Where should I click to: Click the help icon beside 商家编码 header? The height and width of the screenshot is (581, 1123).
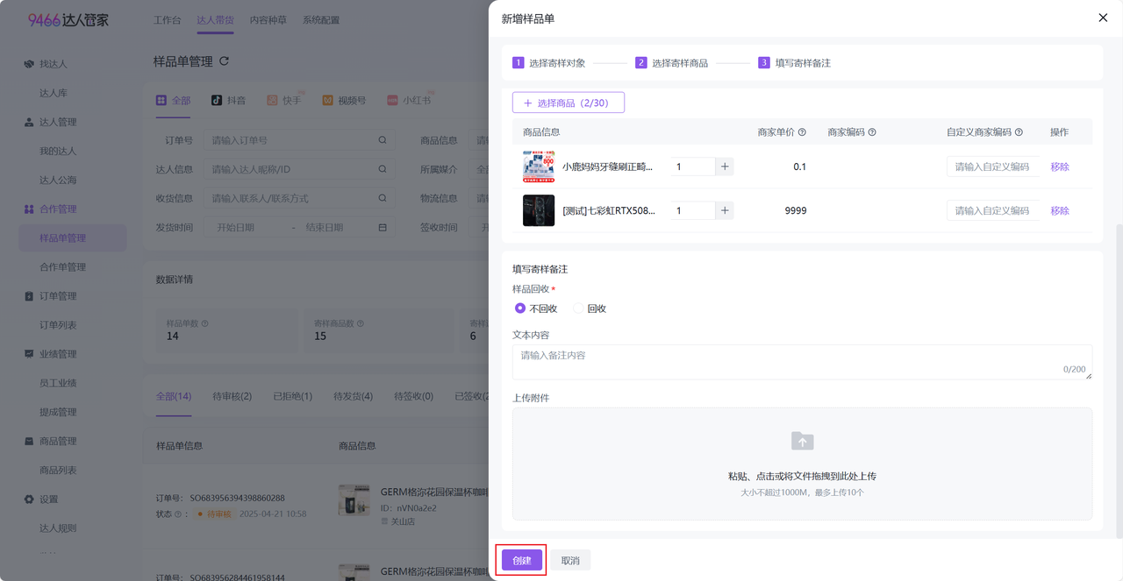pos(872,132)
